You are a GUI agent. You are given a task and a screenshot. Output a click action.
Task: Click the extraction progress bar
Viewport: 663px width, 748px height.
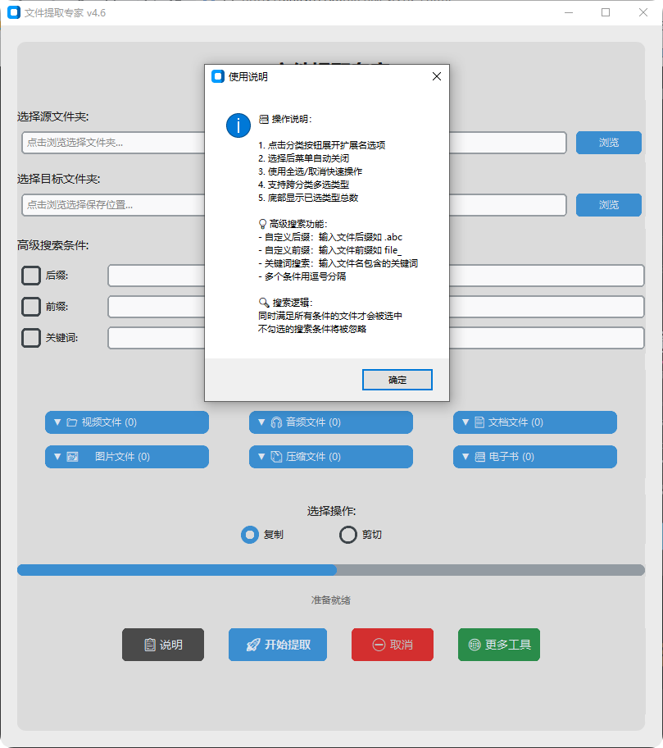[331, 570]
